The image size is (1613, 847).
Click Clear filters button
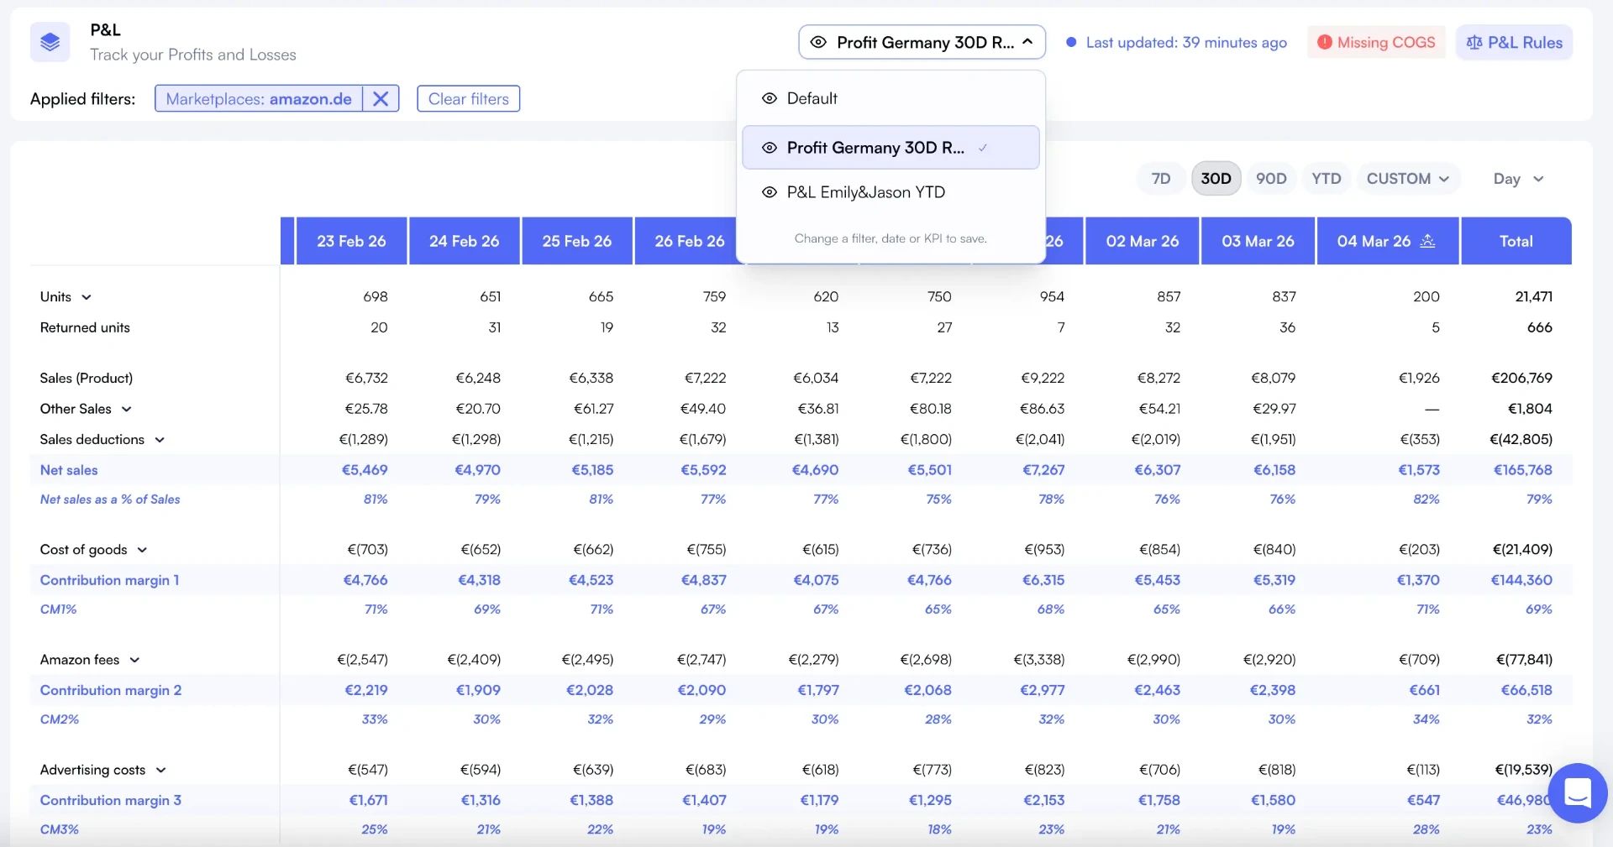469,99
